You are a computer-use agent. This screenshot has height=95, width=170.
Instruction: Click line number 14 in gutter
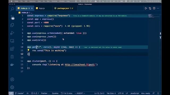point(22,61)
